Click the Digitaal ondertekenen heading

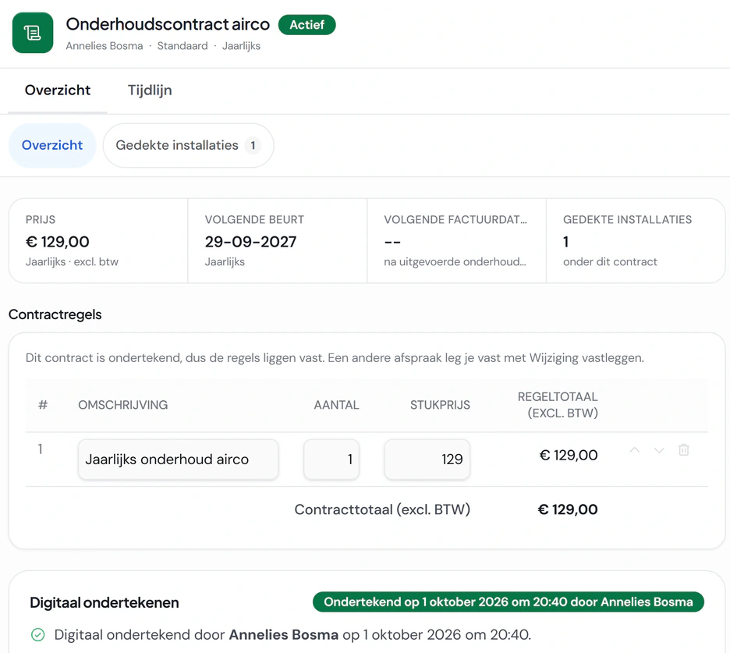(105, 603)
